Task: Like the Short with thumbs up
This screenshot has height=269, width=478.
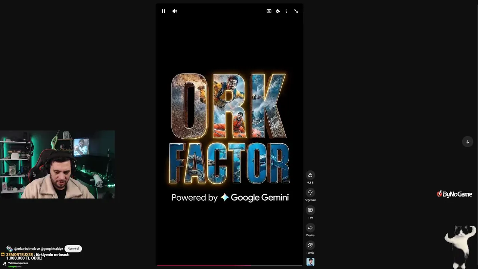Action: pos(310,175)
